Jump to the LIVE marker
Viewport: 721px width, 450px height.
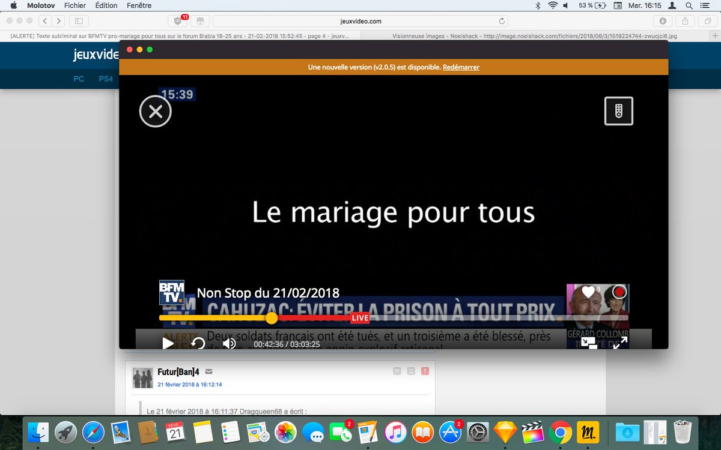[x=360, y=317]
